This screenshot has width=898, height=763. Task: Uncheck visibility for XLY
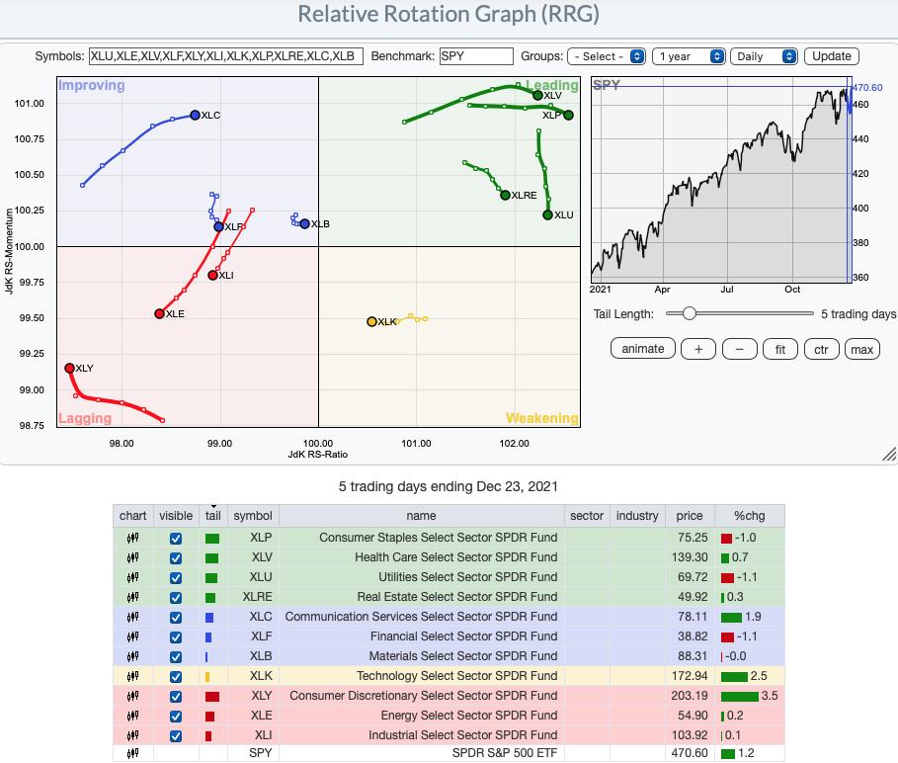pyautogui.click(x=176, y=697)
